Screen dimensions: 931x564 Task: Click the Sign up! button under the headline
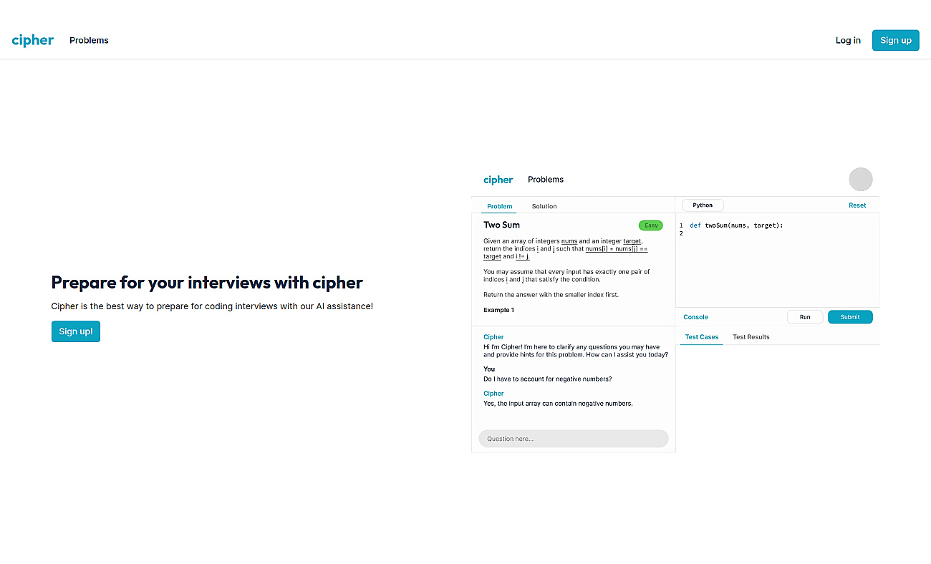(x=76, y=331)
